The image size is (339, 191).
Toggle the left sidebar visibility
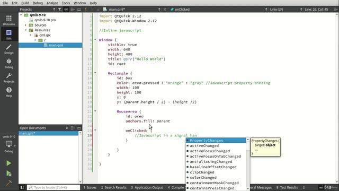tap(22, 187)
